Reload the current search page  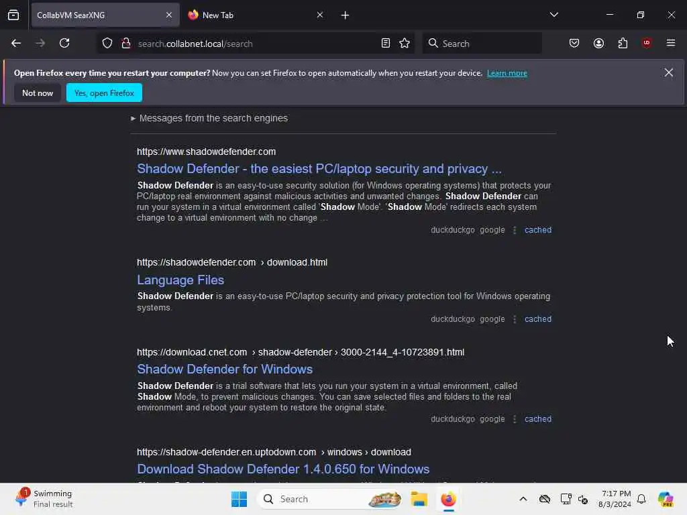(64, 43)
